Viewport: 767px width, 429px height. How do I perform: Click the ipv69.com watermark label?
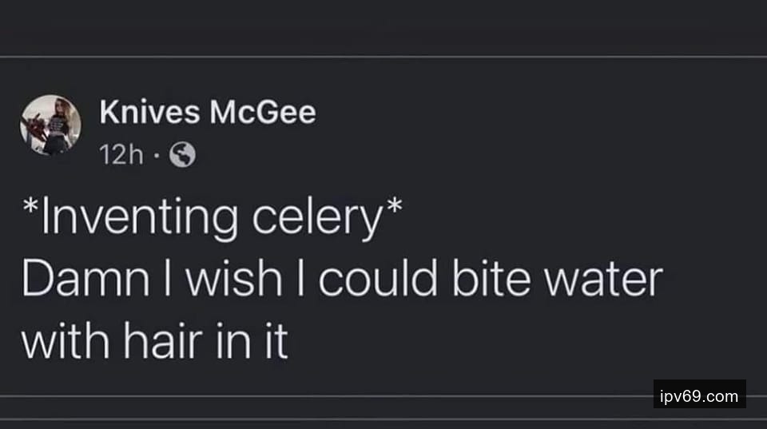[x=699, y=395]
